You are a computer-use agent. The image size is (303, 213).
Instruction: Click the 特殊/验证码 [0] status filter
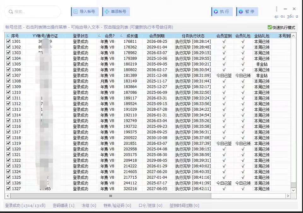(x=117, y=205)
